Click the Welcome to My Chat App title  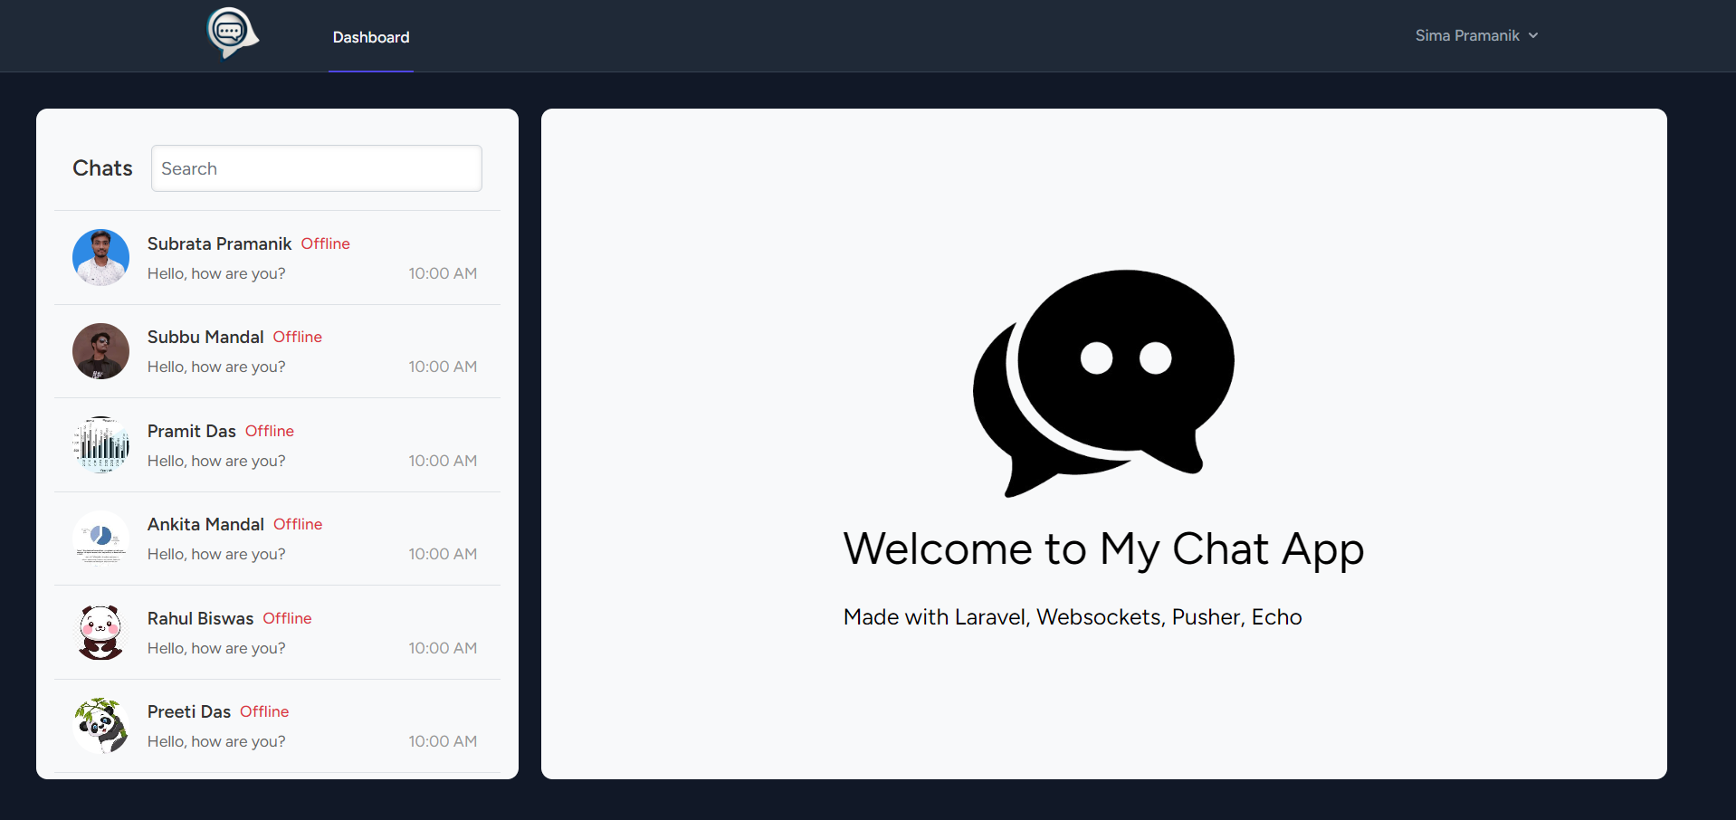[x=1102, y=548]
